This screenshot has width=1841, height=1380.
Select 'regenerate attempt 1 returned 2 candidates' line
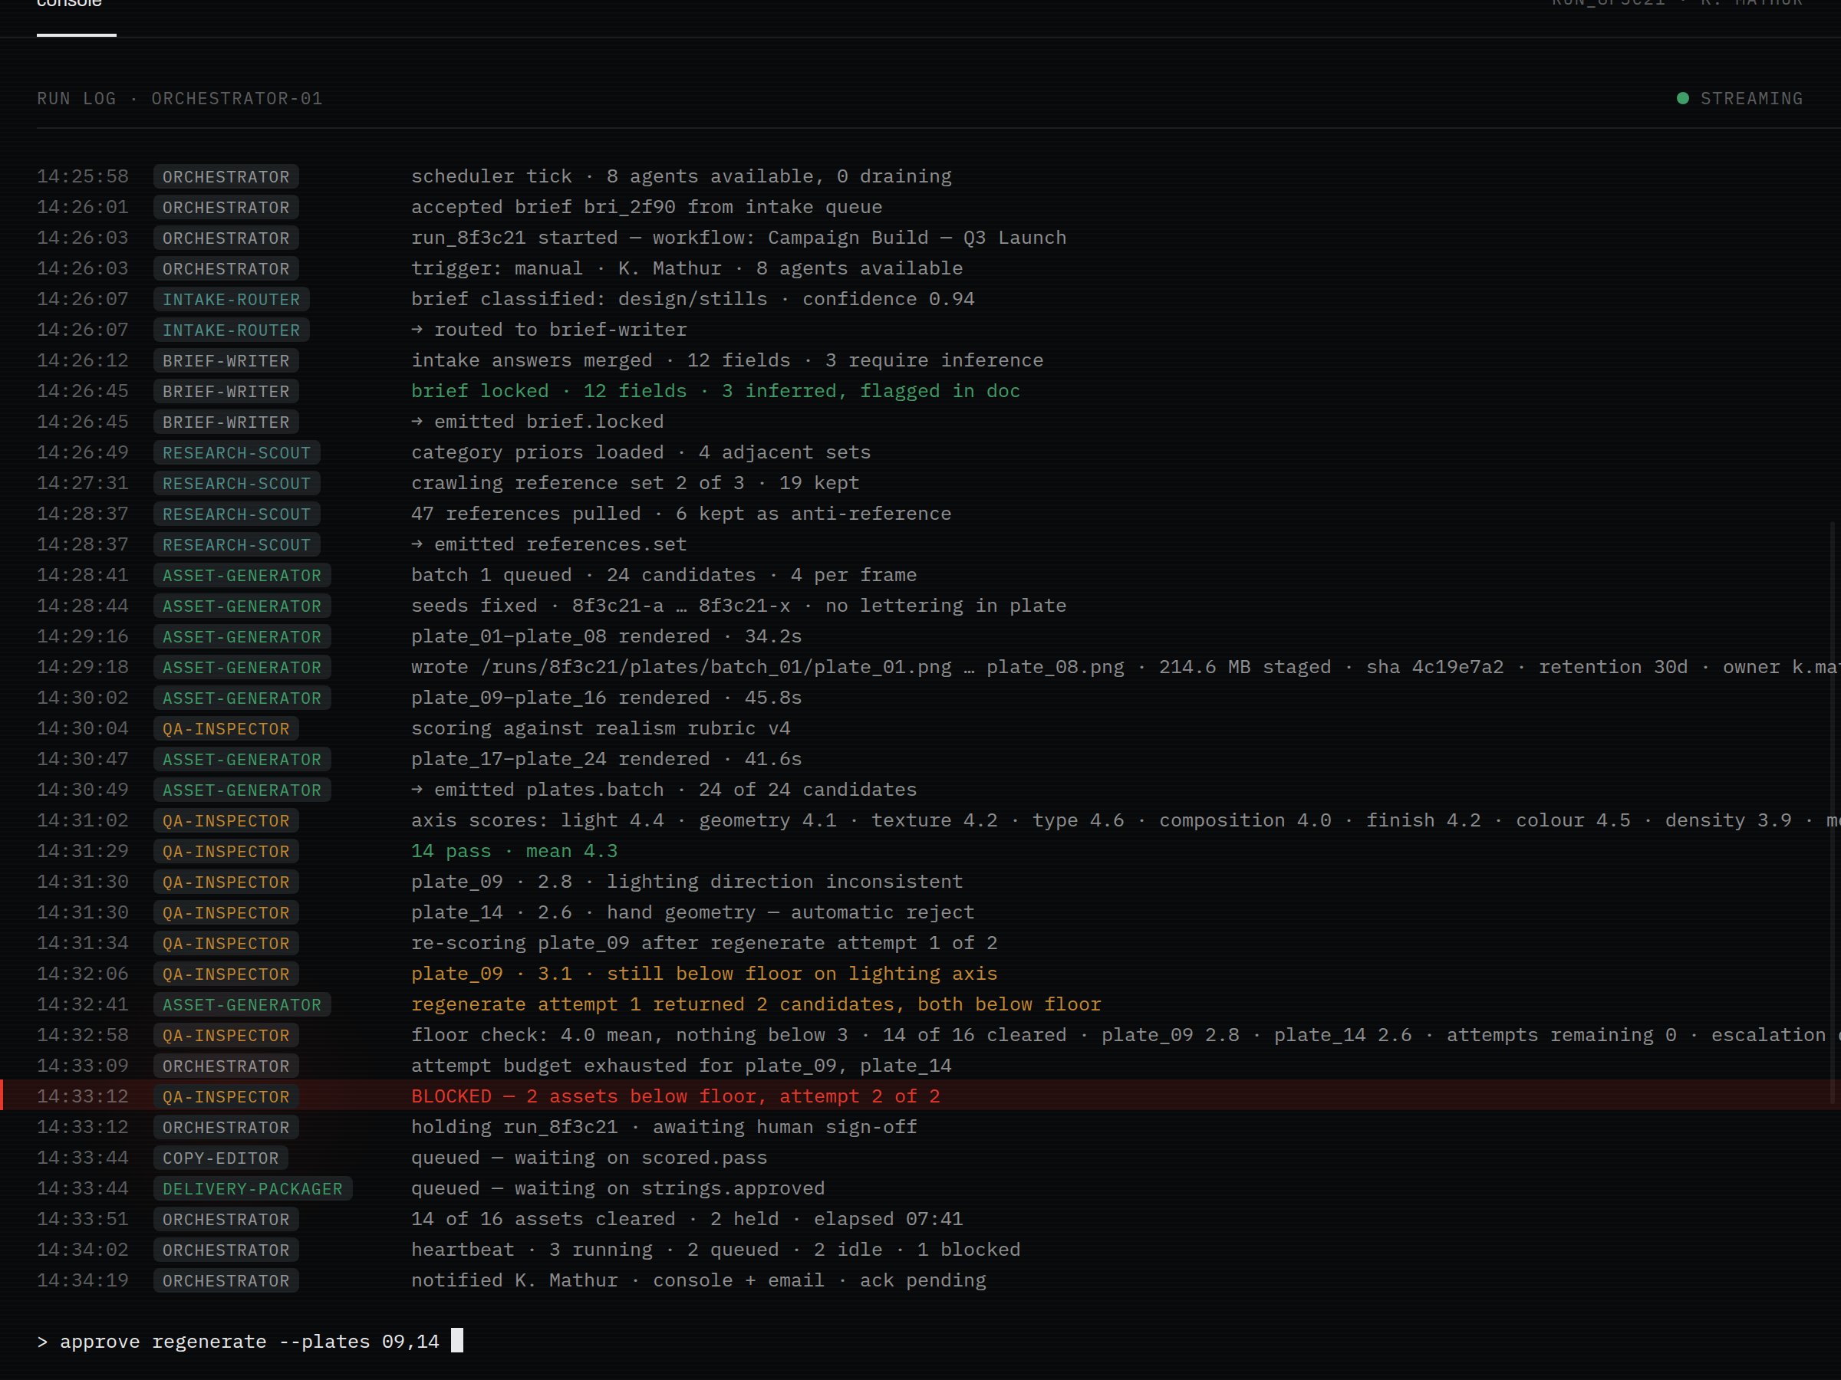pos(756,1005)
